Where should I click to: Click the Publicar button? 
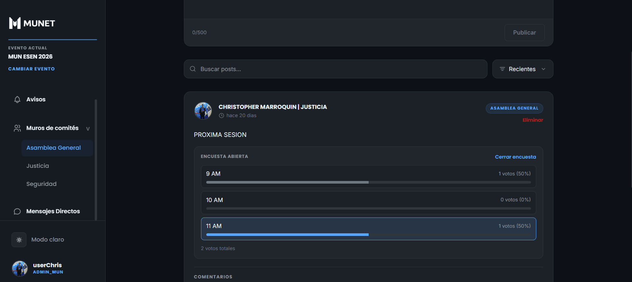524,33
